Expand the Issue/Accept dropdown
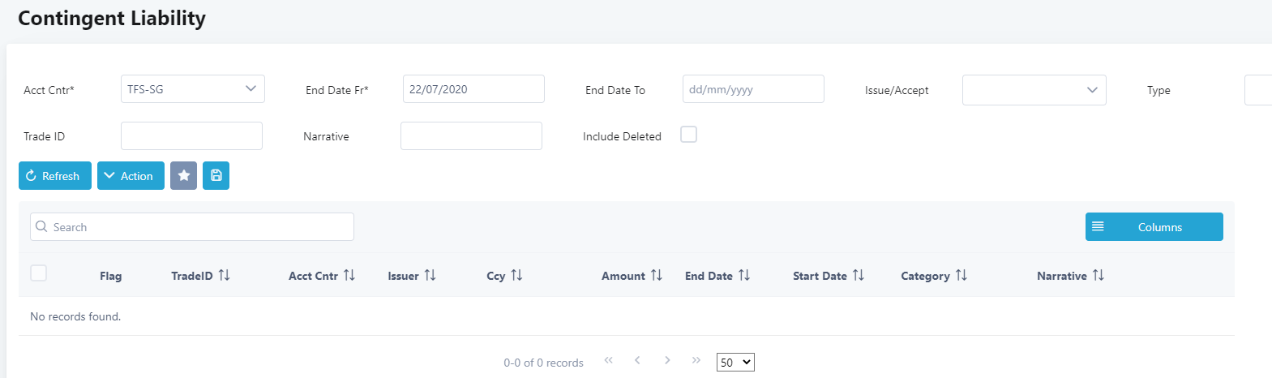The image size is (1272, 378). pos(1034,90)
